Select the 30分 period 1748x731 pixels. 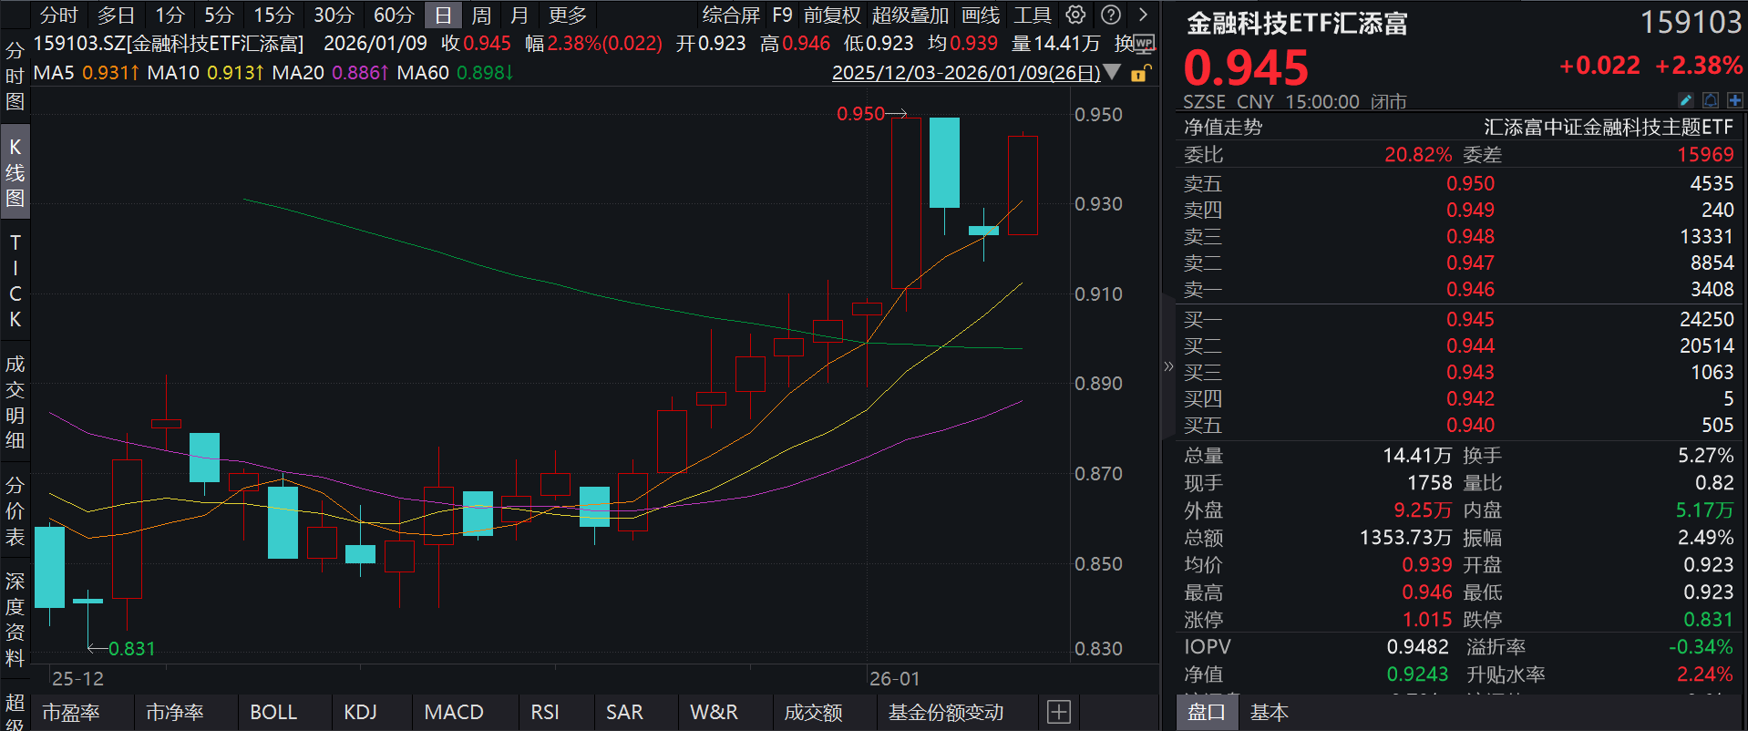click(x=334, y=15)
